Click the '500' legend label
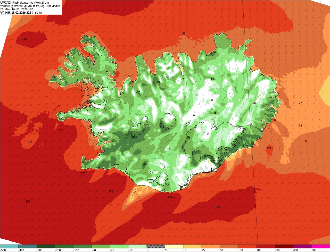 (314, 250)
